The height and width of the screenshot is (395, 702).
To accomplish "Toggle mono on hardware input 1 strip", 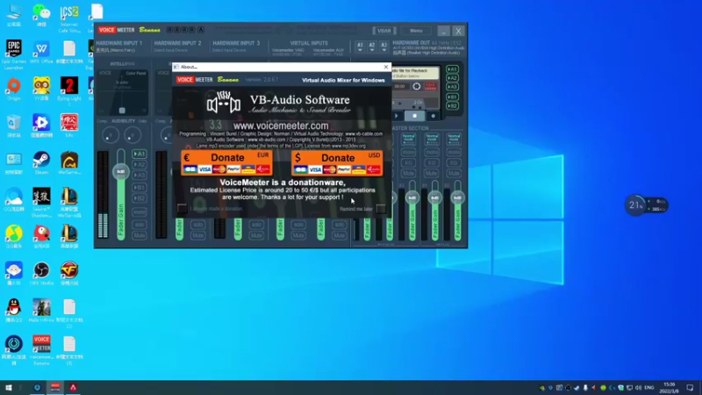I will pos(140,212).
